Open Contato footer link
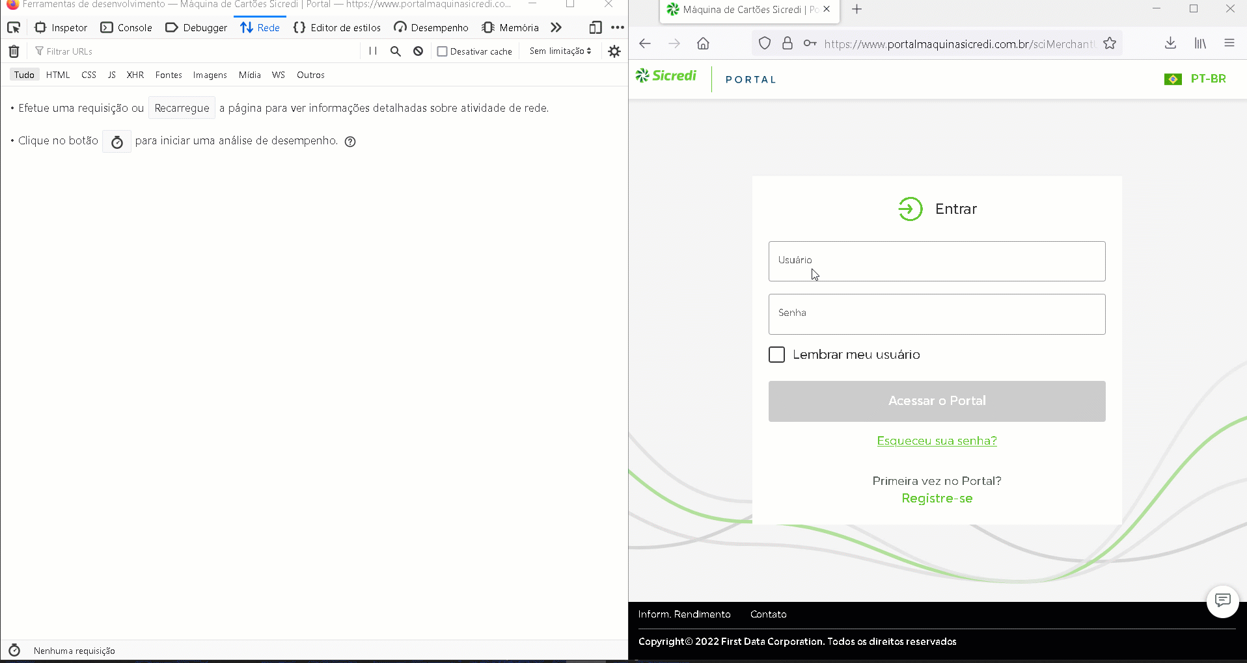Viewport: 1247px width, 663px height. 768,614
